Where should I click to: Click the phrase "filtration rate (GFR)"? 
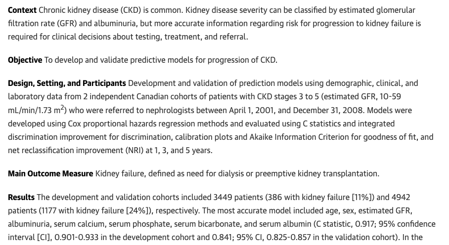(x=43, y=23)
